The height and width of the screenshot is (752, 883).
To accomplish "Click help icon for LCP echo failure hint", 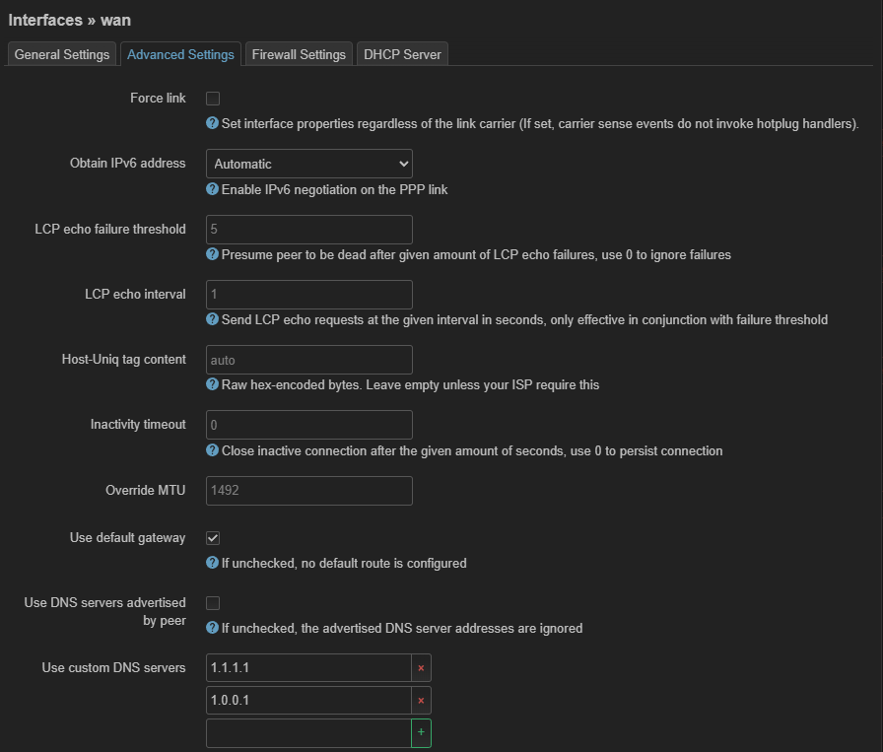I will pyautogui.click(x=212, y=254).
